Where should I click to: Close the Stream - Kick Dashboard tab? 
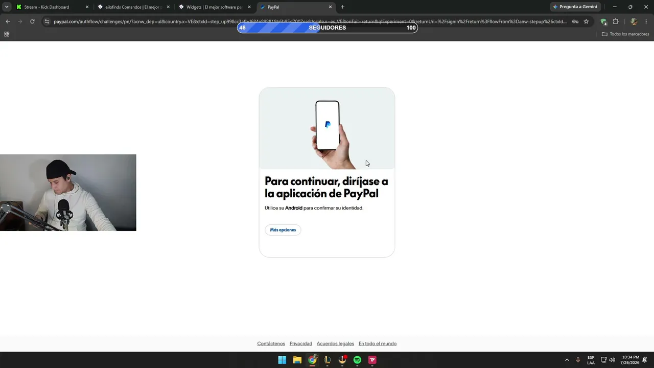pyautogui.click(x=87, y=7)
